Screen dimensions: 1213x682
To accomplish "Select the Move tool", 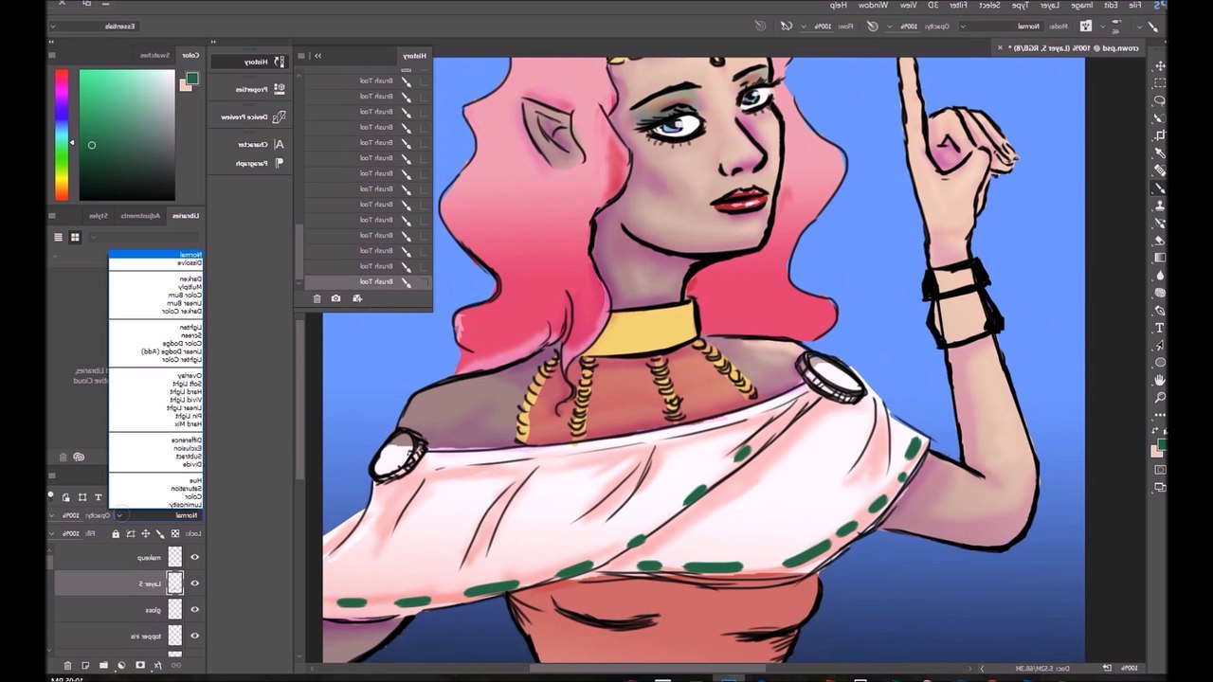I will pyautogui.click(x=1160, y=65).
